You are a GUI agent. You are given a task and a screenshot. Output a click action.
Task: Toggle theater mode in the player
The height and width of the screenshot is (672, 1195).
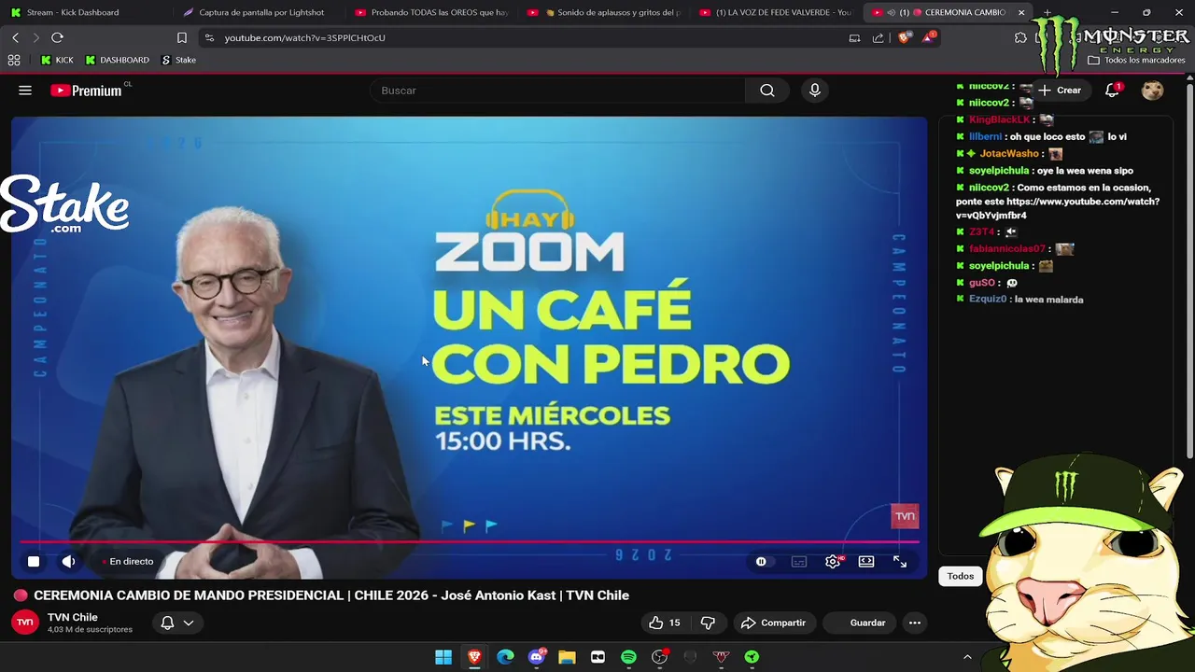pyautogui.click(x=866, y=561)
